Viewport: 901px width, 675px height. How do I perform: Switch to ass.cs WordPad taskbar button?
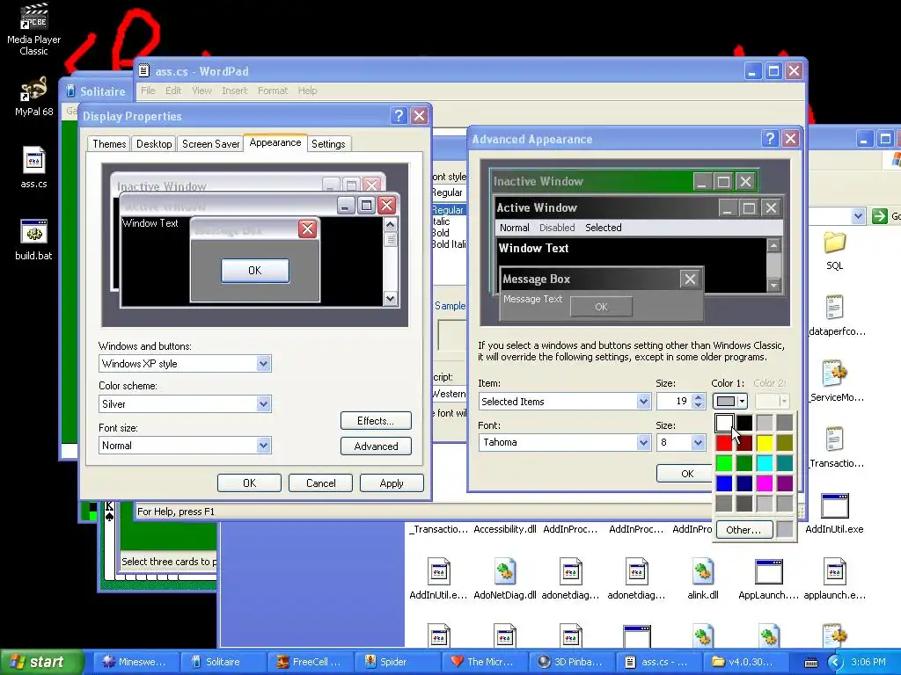[x=659, y=662]
